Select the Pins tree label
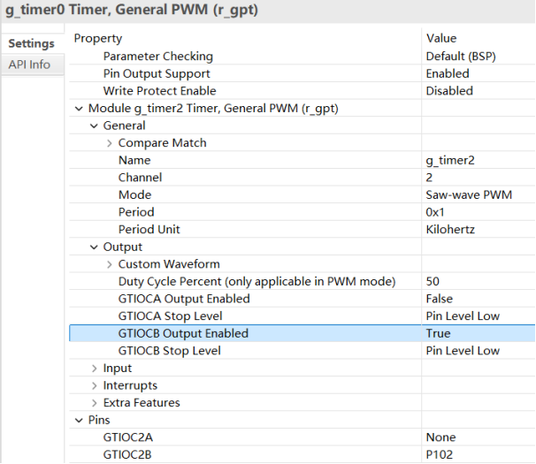Screen dimensions: 536x464 click(x=99, y=421)
